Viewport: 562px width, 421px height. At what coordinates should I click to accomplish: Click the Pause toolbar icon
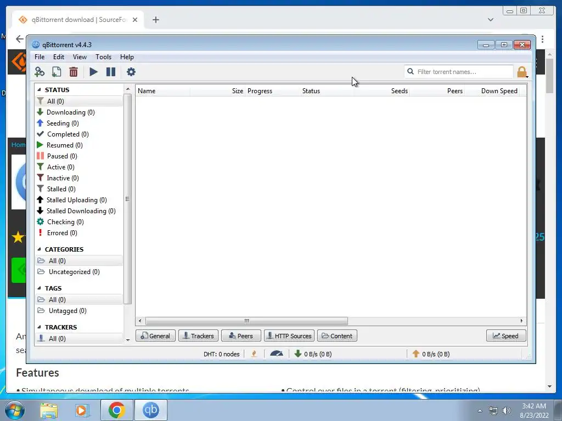click(x=111, y=72)
